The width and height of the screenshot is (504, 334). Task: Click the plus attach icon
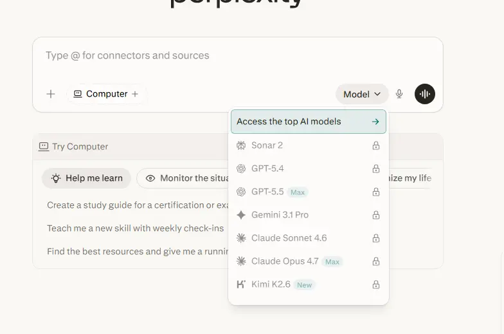tap(50, 94)
